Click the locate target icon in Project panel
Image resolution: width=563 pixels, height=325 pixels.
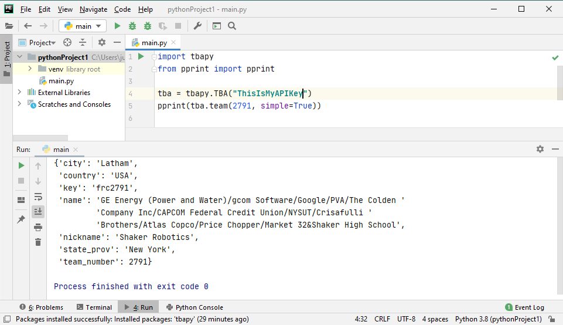coord(67,42)
